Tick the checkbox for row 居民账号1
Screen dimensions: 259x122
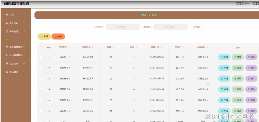41,57
